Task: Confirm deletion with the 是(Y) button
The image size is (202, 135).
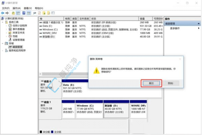Action: tap(151, 83)
